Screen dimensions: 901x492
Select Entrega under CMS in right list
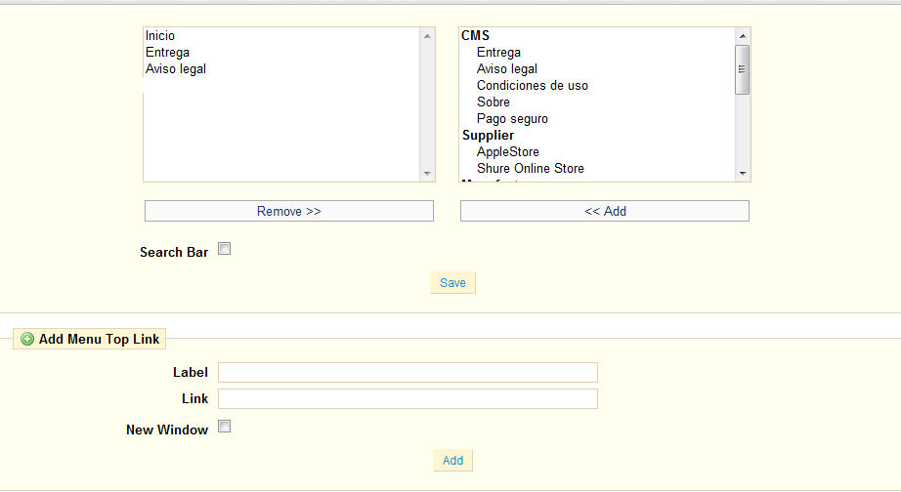[x=498, y=53]
